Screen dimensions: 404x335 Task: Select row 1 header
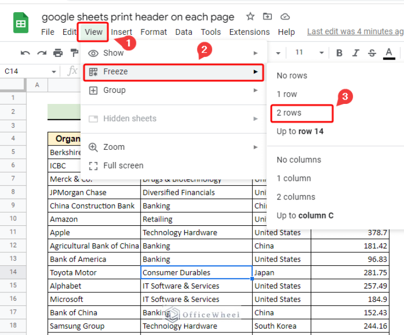[x=13, y=98]
